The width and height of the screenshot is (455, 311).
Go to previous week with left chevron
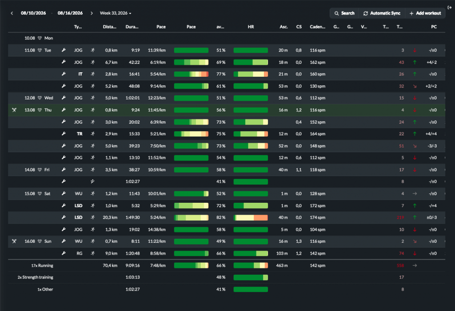[x=12, y=13]
